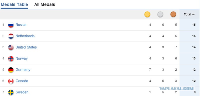Sort by the bronze medal column icon
Viewport: 200px width, 96px height.
tap(173, 14)
